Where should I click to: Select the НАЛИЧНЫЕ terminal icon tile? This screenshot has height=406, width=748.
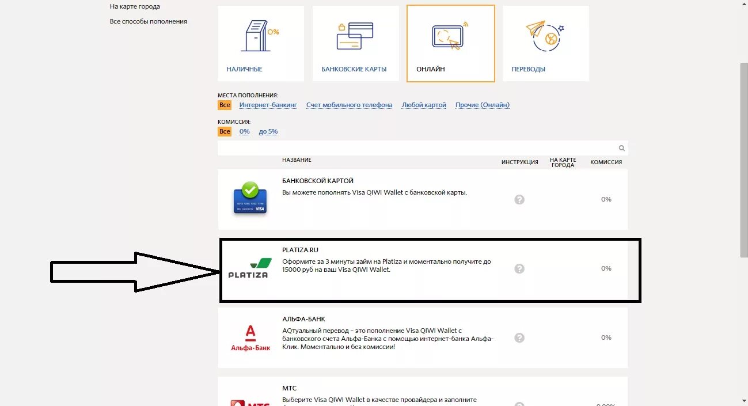tap(260, 44)
